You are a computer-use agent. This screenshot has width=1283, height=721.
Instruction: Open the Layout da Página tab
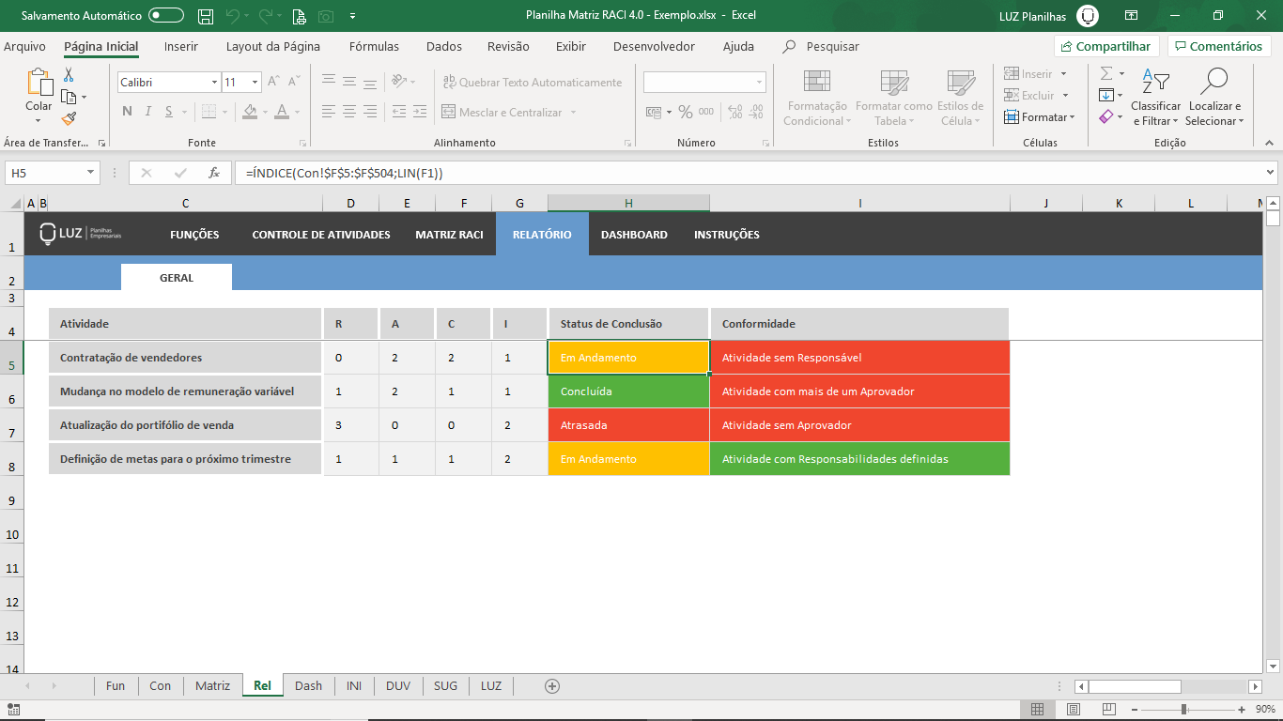[x=273, y=46]
